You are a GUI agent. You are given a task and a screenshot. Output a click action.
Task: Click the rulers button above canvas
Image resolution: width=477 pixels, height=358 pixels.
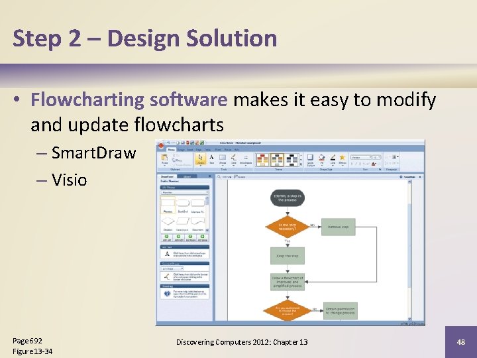[x=240, y=176]
